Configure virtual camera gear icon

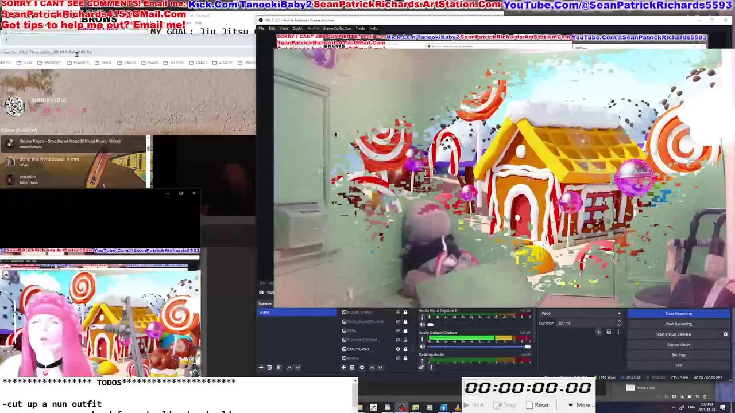(725, 334)
